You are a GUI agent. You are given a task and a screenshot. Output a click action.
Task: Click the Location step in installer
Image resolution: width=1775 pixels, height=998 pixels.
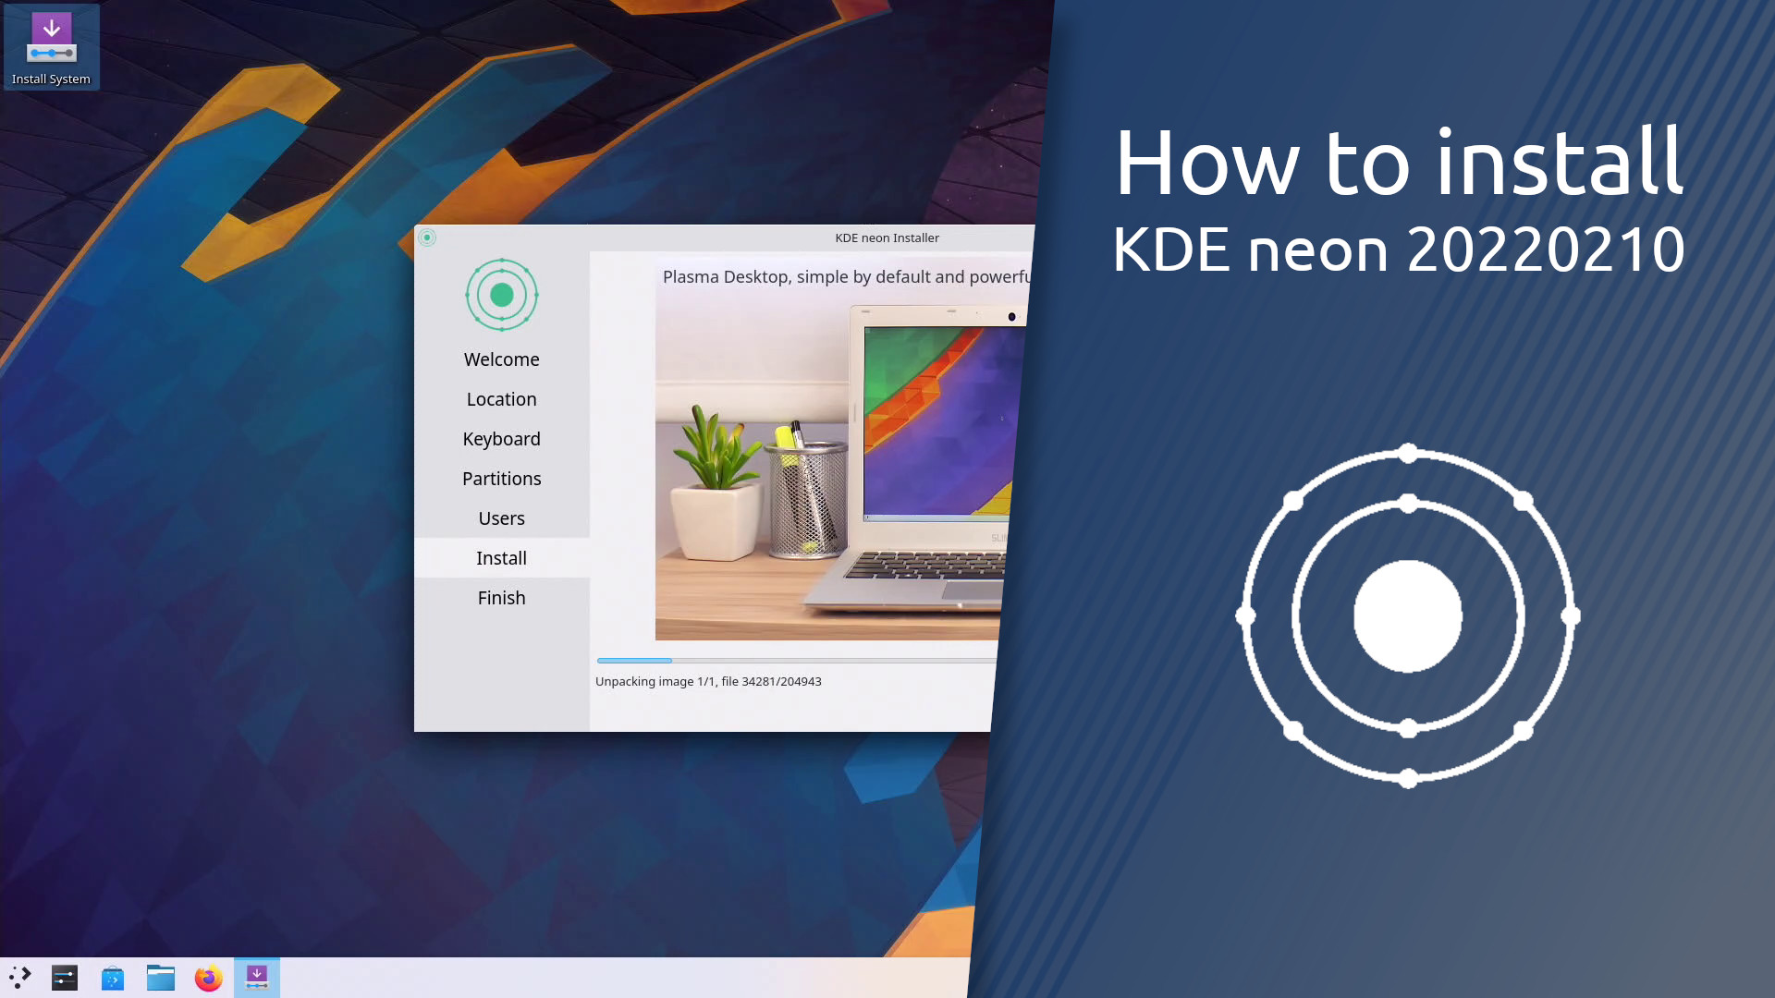pyautogui.click(x=501, y=398)
